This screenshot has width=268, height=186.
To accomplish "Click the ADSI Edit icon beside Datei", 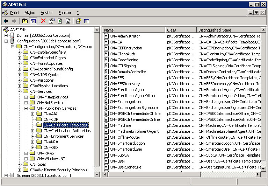I will click(5, 13).
